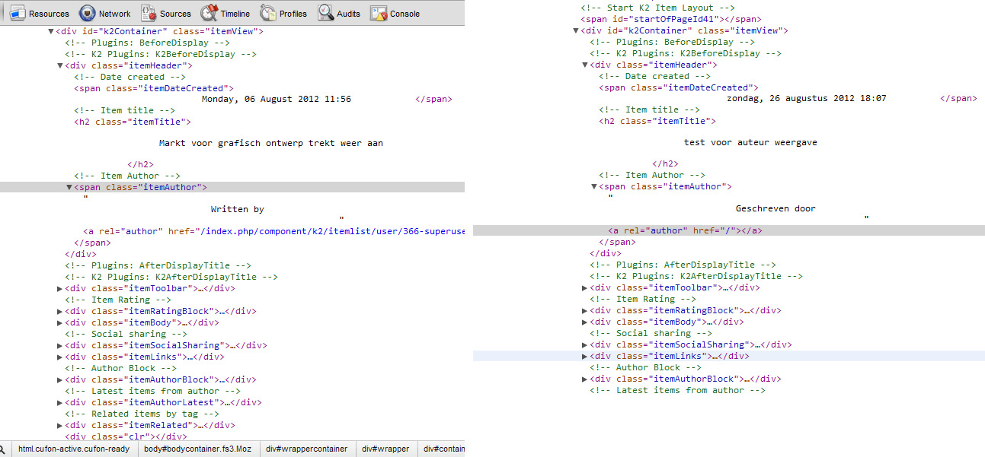Select the closing span tag after the Monday date
Image resolution: width=985 pixels, height=457 pixels.
[x=433, y=99]
